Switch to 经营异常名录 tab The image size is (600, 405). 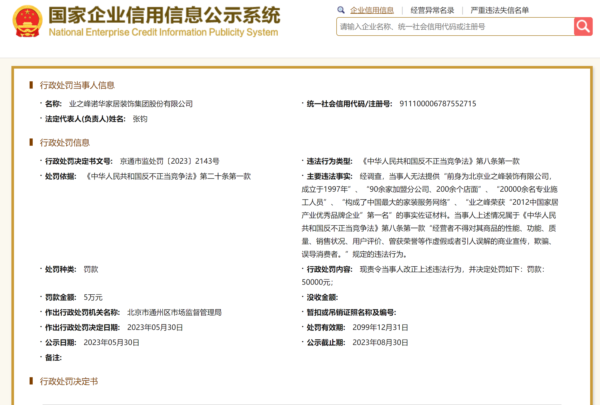click(432, 10)
